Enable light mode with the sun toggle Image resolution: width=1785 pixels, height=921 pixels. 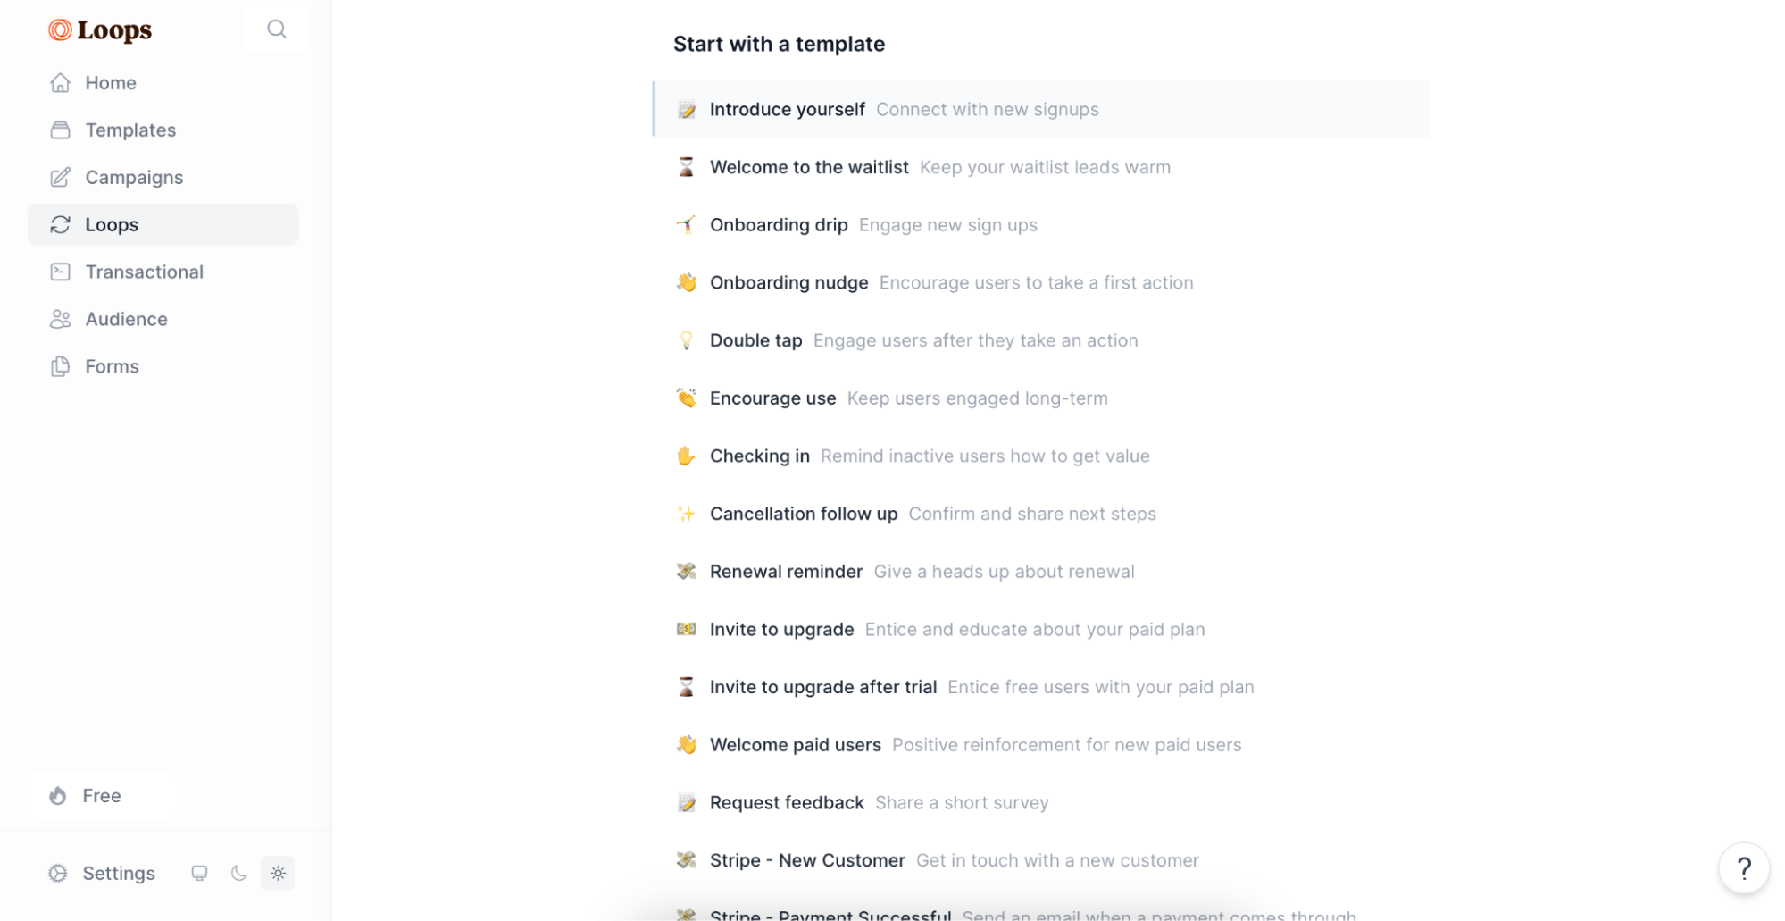[x=278, y=873]
